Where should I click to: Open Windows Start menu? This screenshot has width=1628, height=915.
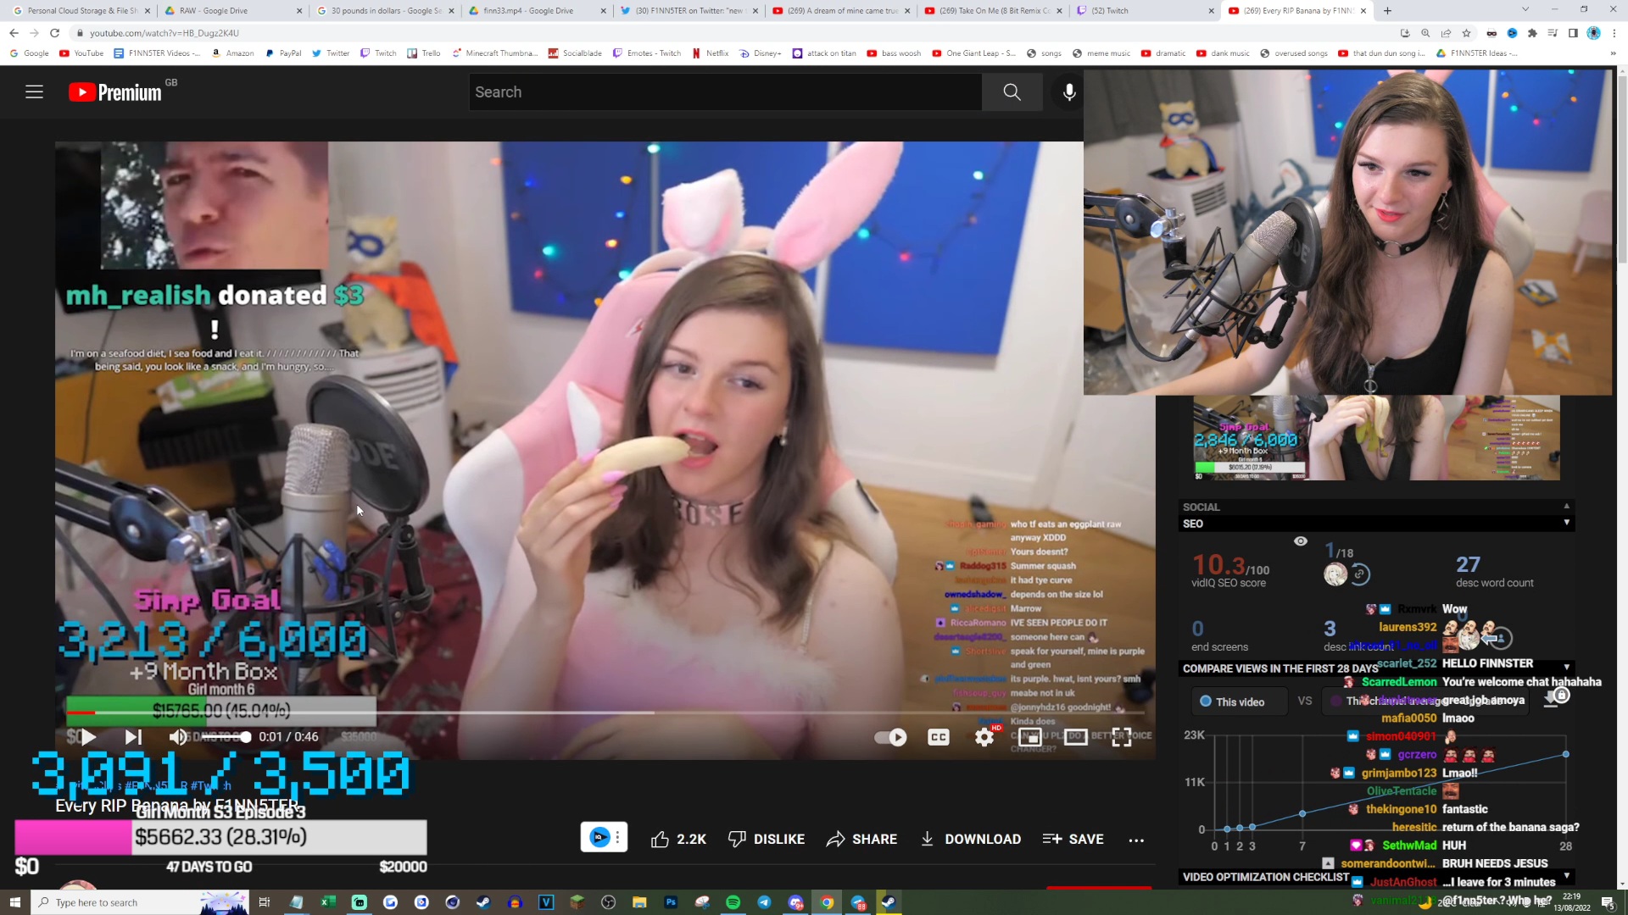point(14,902)
